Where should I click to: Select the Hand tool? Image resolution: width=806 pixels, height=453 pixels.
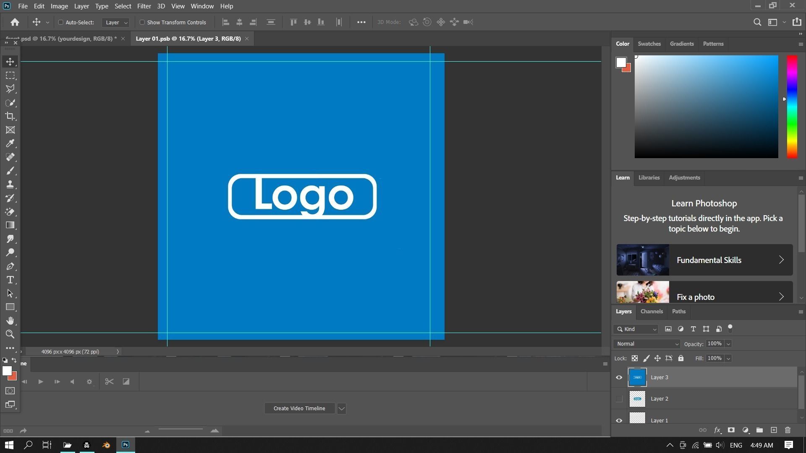click(10, 321)
